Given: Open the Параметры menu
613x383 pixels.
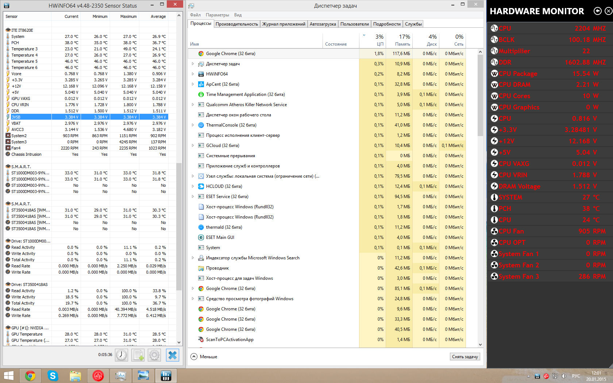Looking at the screenshot, I should click(x=217, y=15).
